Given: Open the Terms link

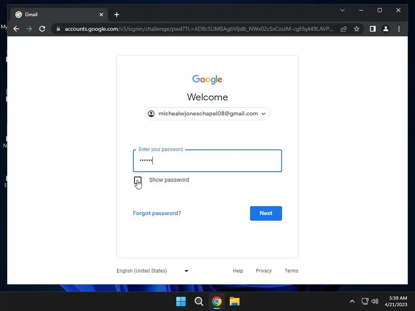Looking at the screenshot, I should [291, 271].
